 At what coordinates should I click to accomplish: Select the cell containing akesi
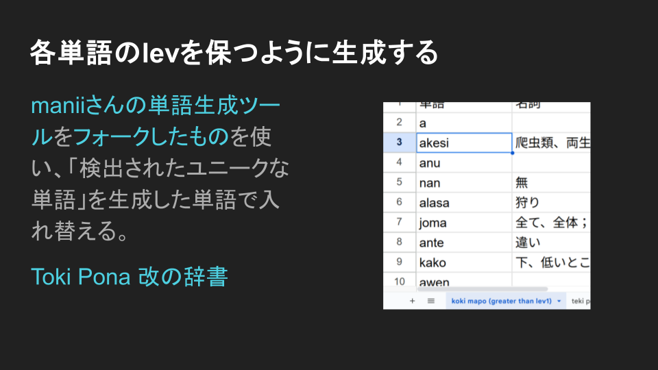coord(463,143)
